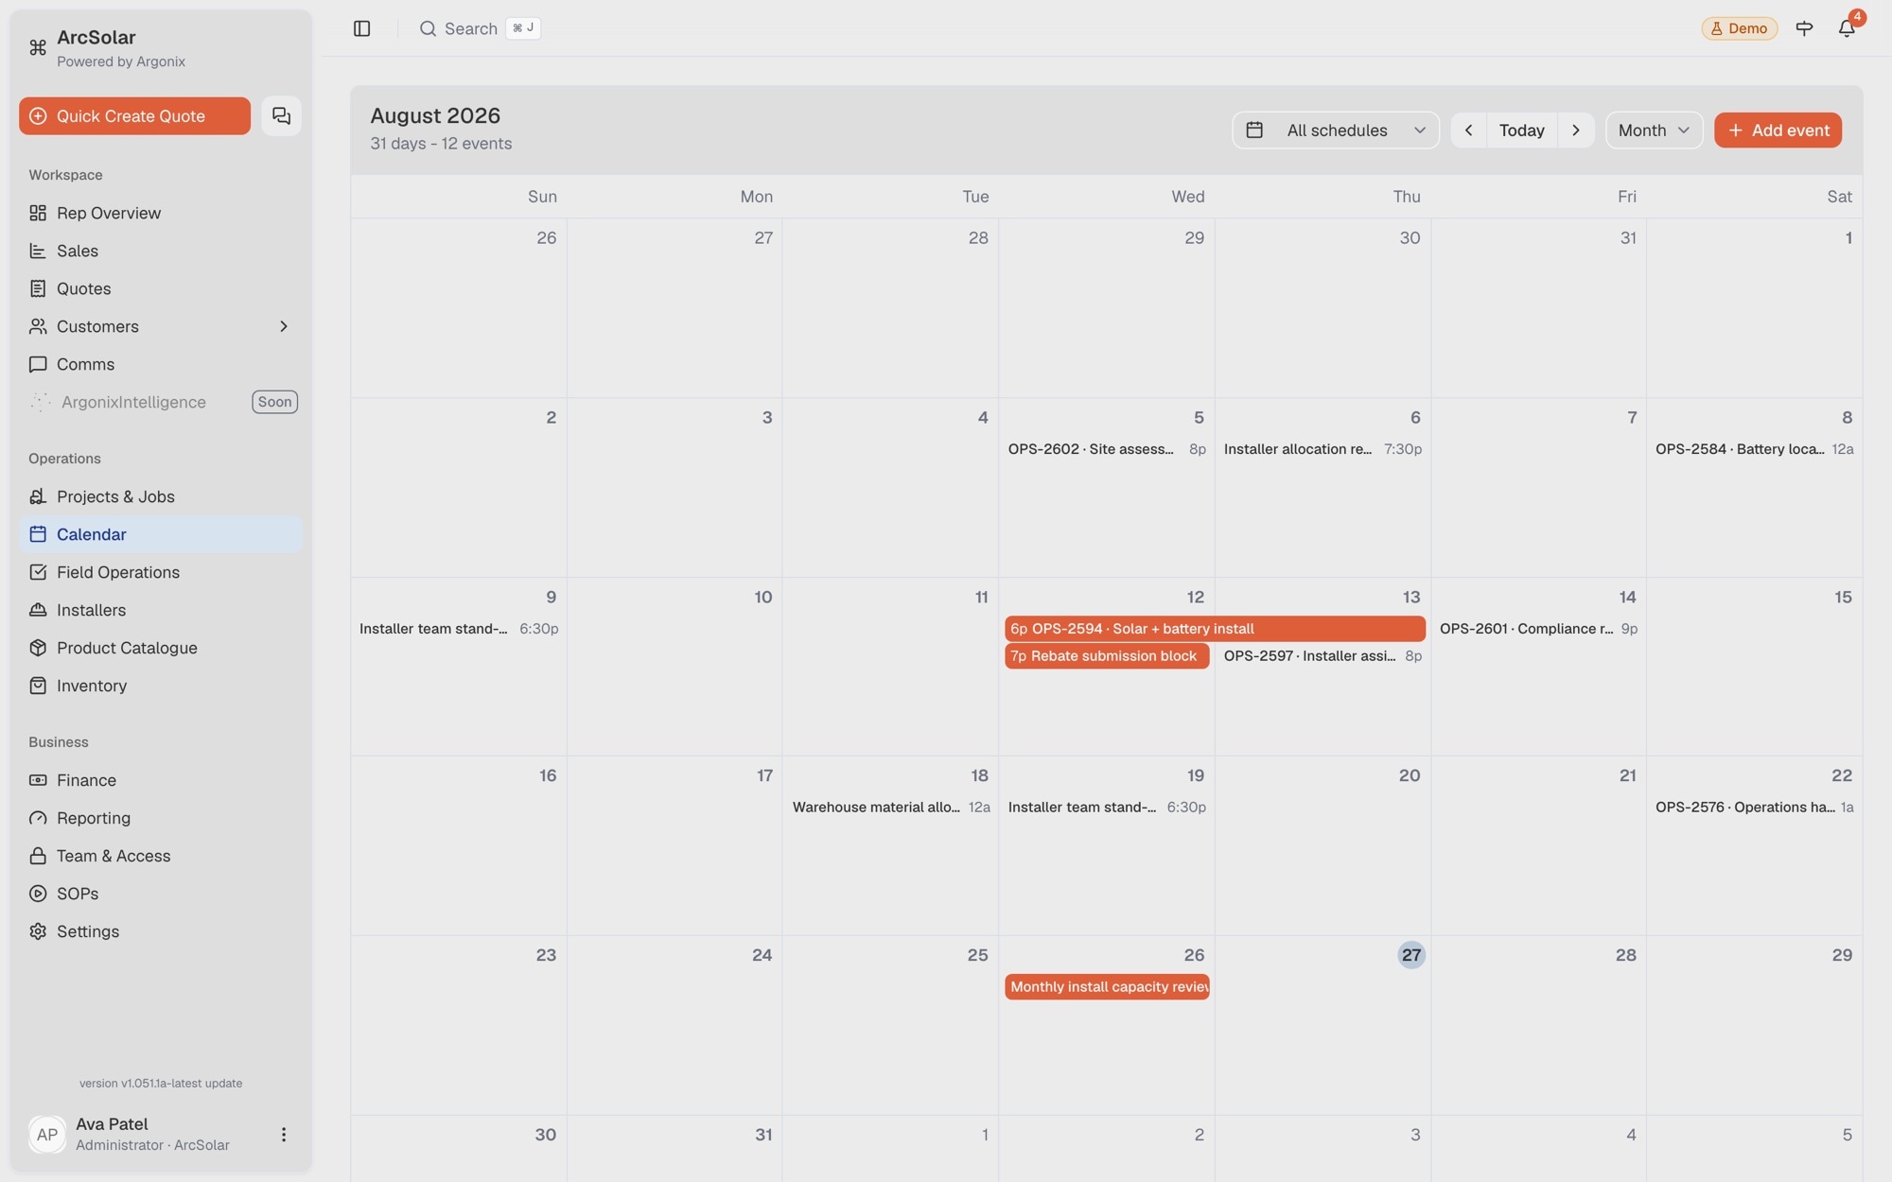Click the ArcSolar logo icon
This screenshot has height=1182, width=1892.
pyautogui.click(x=38, y=47)
